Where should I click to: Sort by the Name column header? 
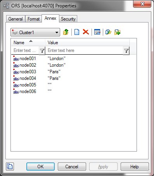pyautogui.click(x=28, y=42)
